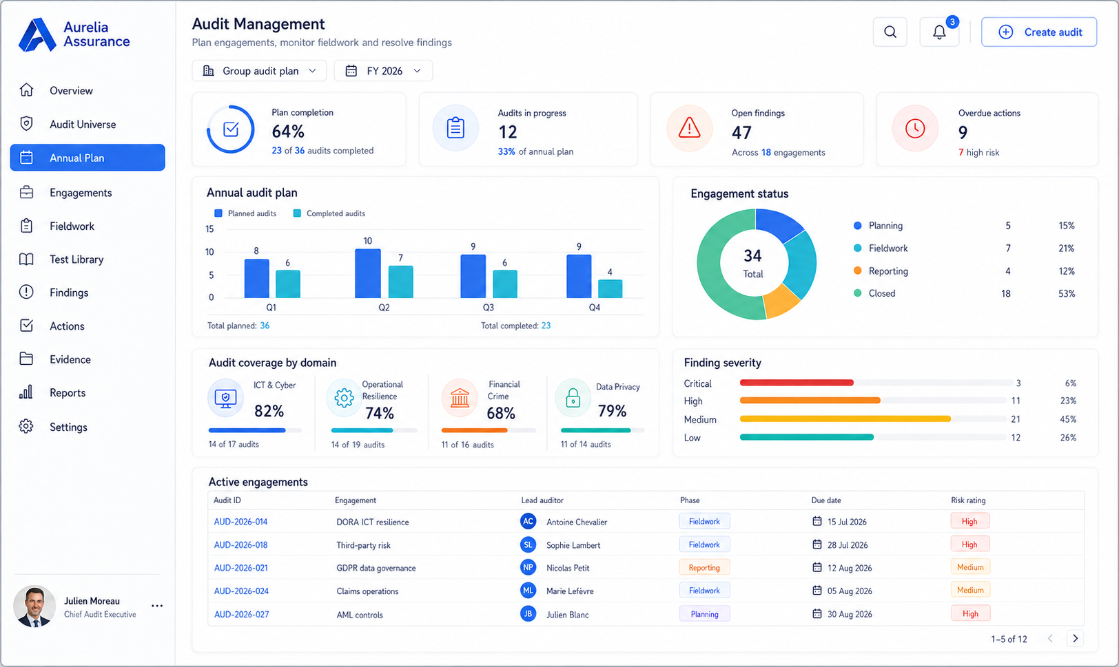Click the Evidence folder icon

26,359
